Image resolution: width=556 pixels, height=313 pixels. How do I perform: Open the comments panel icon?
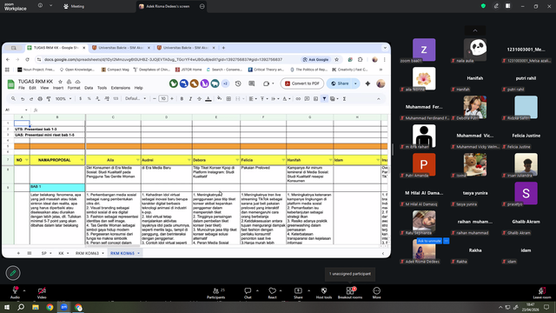click(251, 83)
